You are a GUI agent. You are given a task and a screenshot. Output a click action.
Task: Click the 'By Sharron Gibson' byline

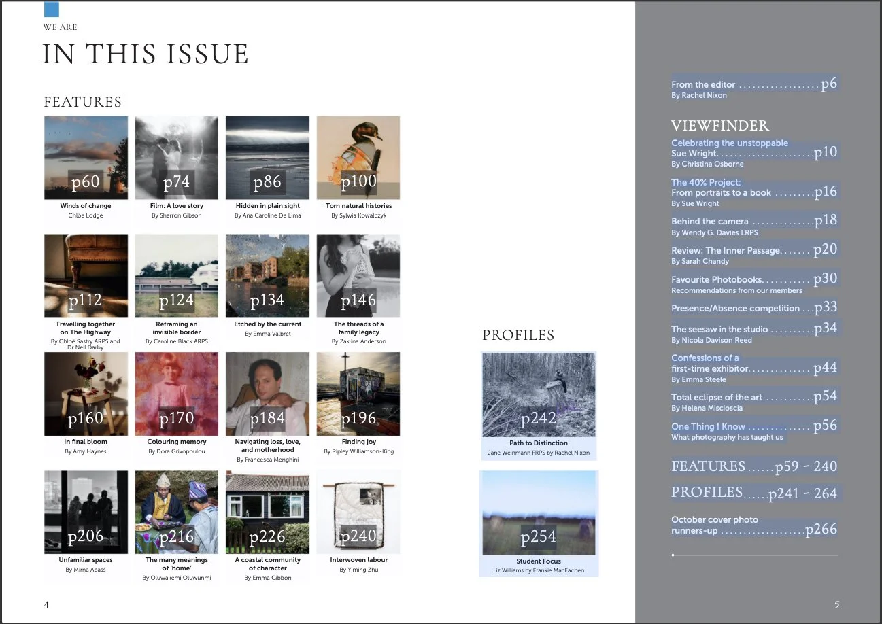[x=177, y=215]
